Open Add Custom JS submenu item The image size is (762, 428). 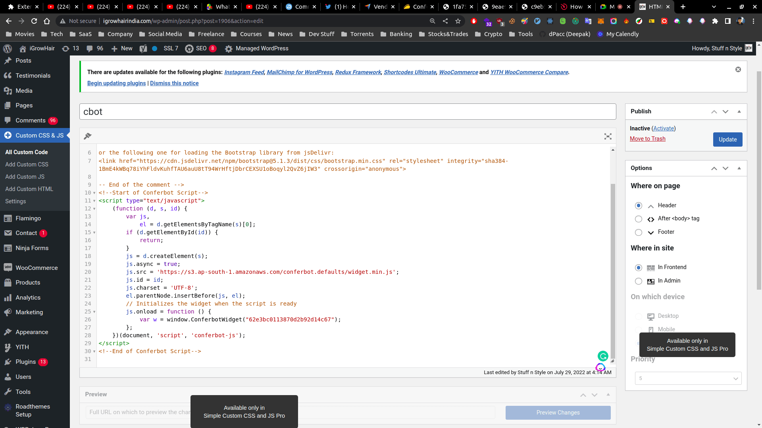pyautogui.click(x=25, y=177)
